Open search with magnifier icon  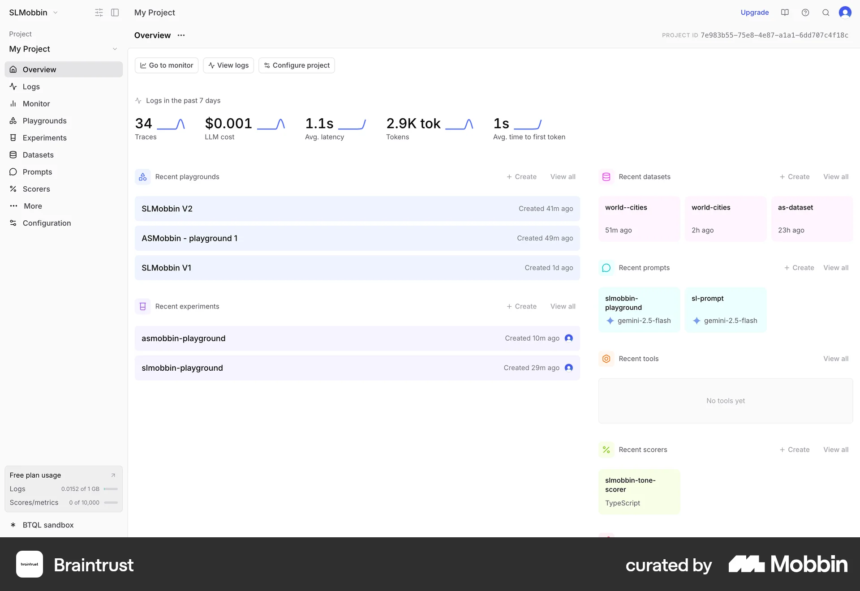pos(826,13)
